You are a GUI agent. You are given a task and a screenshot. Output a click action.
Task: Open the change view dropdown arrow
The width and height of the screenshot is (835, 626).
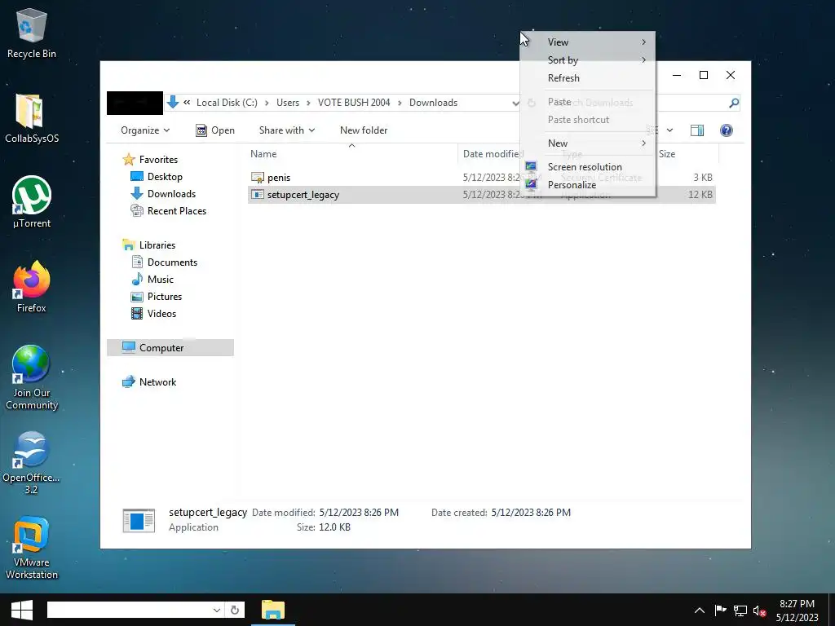[x=669, y=130]
